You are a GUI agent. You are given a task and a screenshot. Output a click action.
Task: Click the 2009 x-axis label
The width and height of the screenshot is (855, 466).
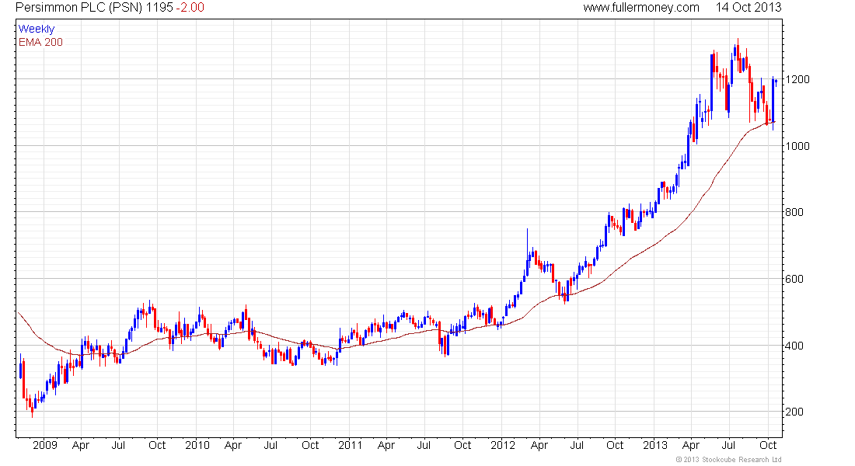point(45,445)
